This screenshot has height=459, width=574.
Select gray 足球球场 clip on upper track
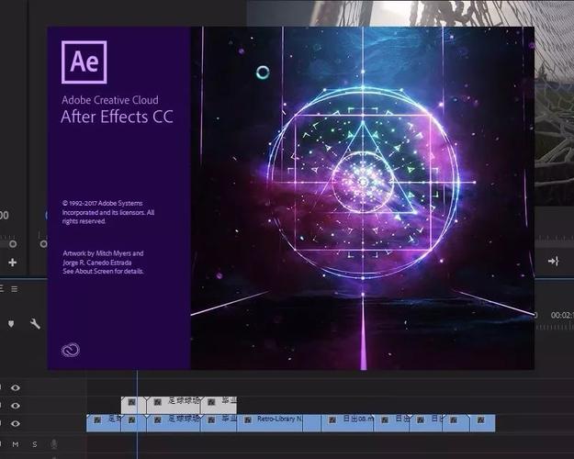point(174,405)
